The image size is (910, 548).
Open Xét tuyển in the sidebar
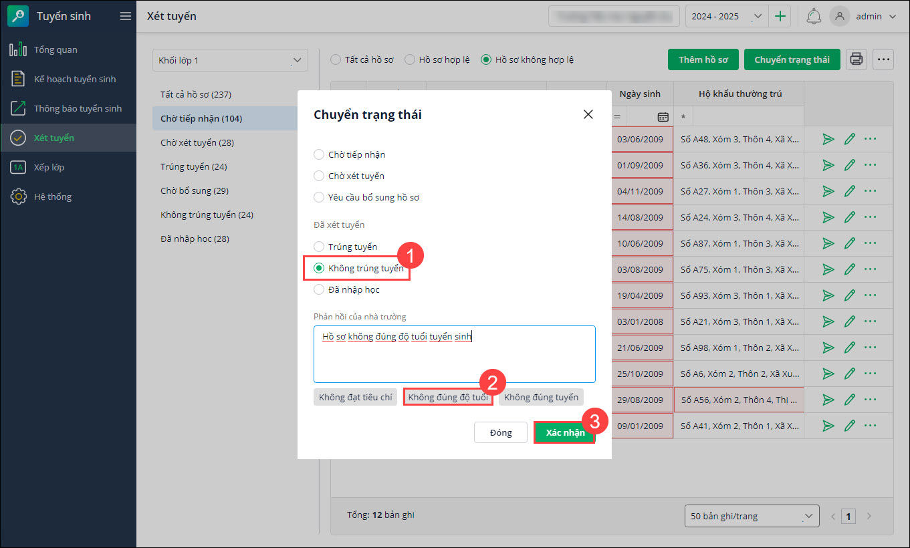[68, 138]
